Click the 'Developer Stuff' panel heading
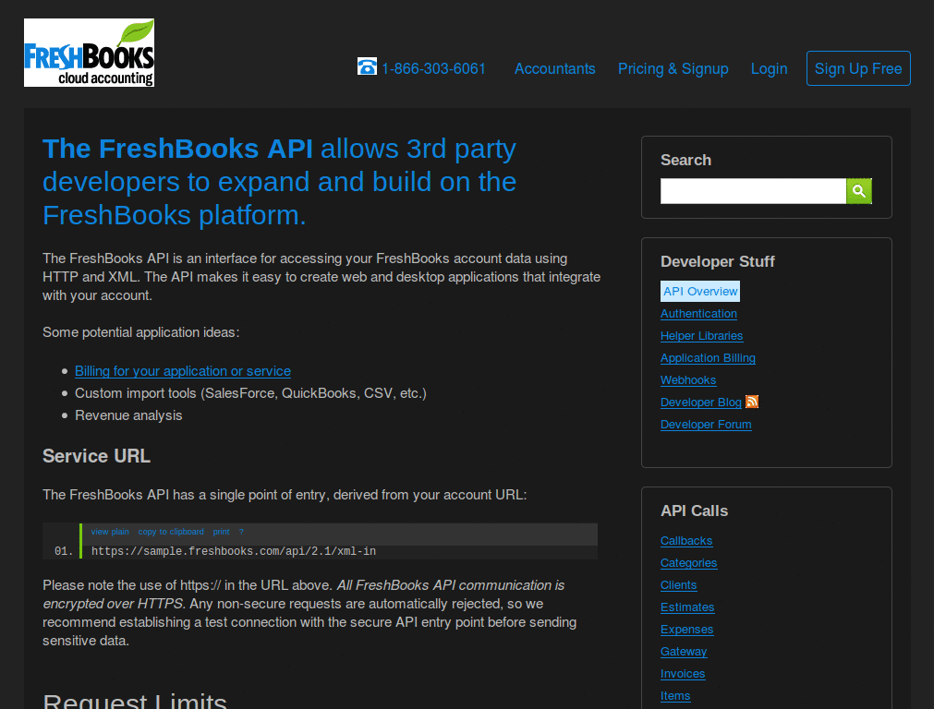 click(717, 261)
